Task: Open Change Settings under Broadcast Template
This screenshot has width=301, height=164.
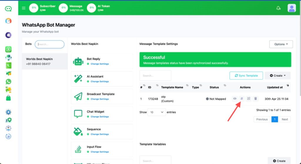Action: pyautogui.click(x=100, y=99)
